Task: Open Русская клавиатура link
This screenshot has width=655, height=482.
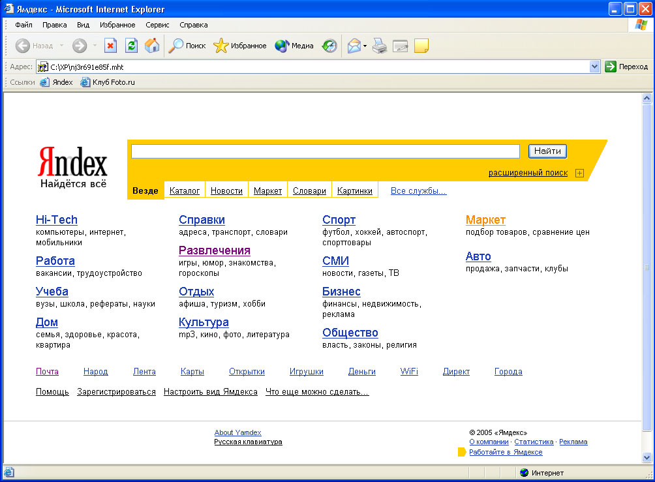Action: tap(248, 442)
